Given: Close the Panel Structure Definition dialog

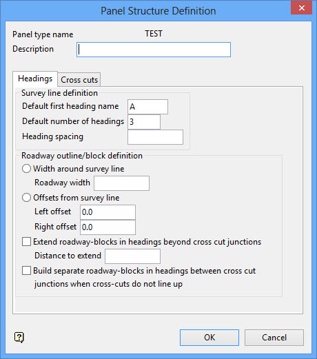Looking at the screenshot, I should click(302, 8).
